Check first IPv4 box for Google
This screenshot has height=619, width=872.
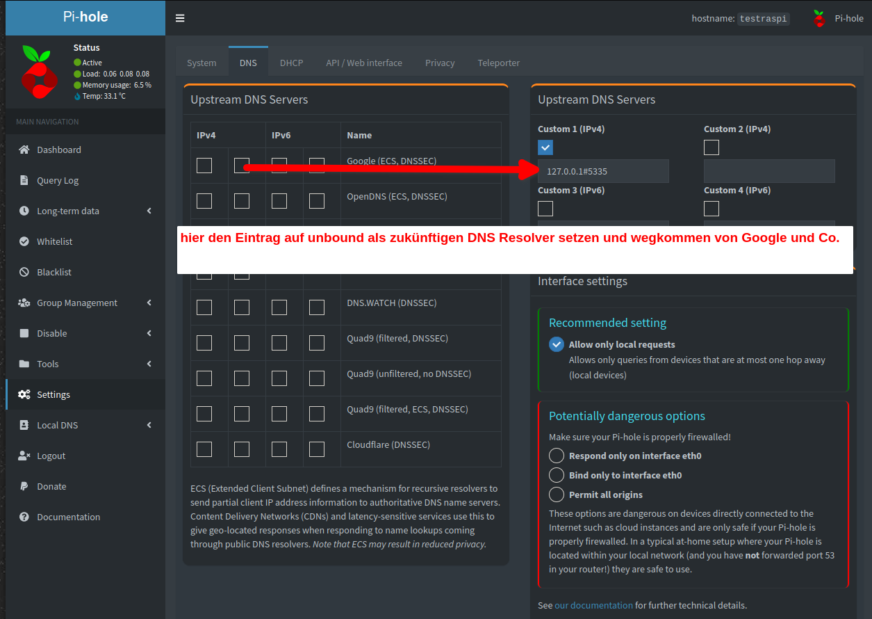pos(204,166)
